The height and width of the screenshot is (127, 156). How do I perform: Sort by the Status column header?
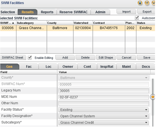pyautogui.click(x=146, y=23)
